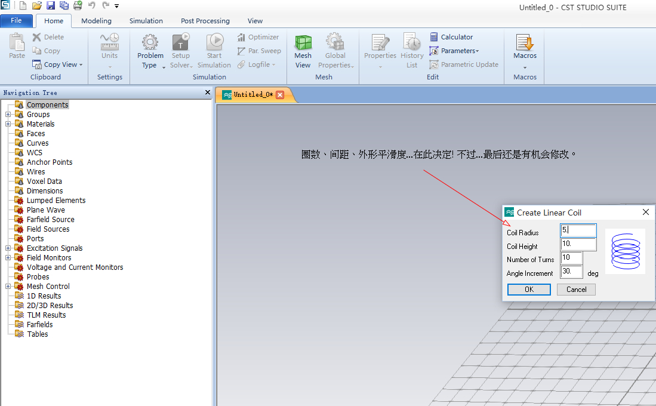
Task: Open Setup Solver in Simulation group
Action: point(181,51)
